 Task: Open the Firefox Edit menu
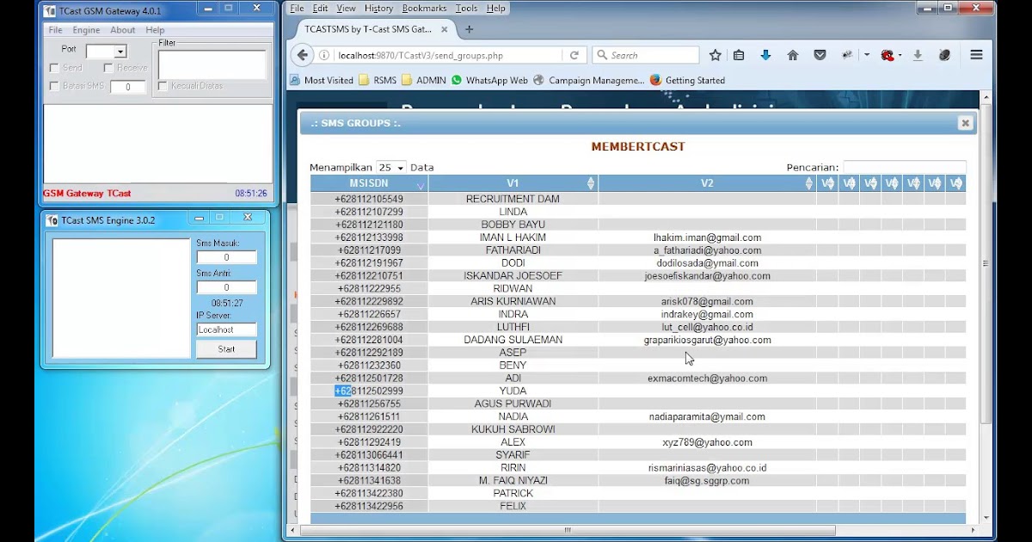pyautogui.click(x=320, y=9)
